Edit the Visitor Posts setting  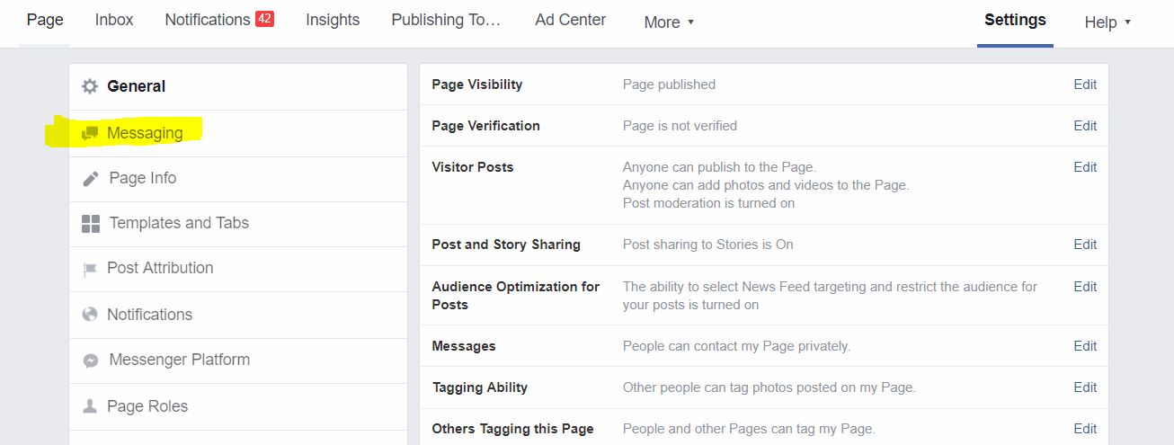[1085, 167]
